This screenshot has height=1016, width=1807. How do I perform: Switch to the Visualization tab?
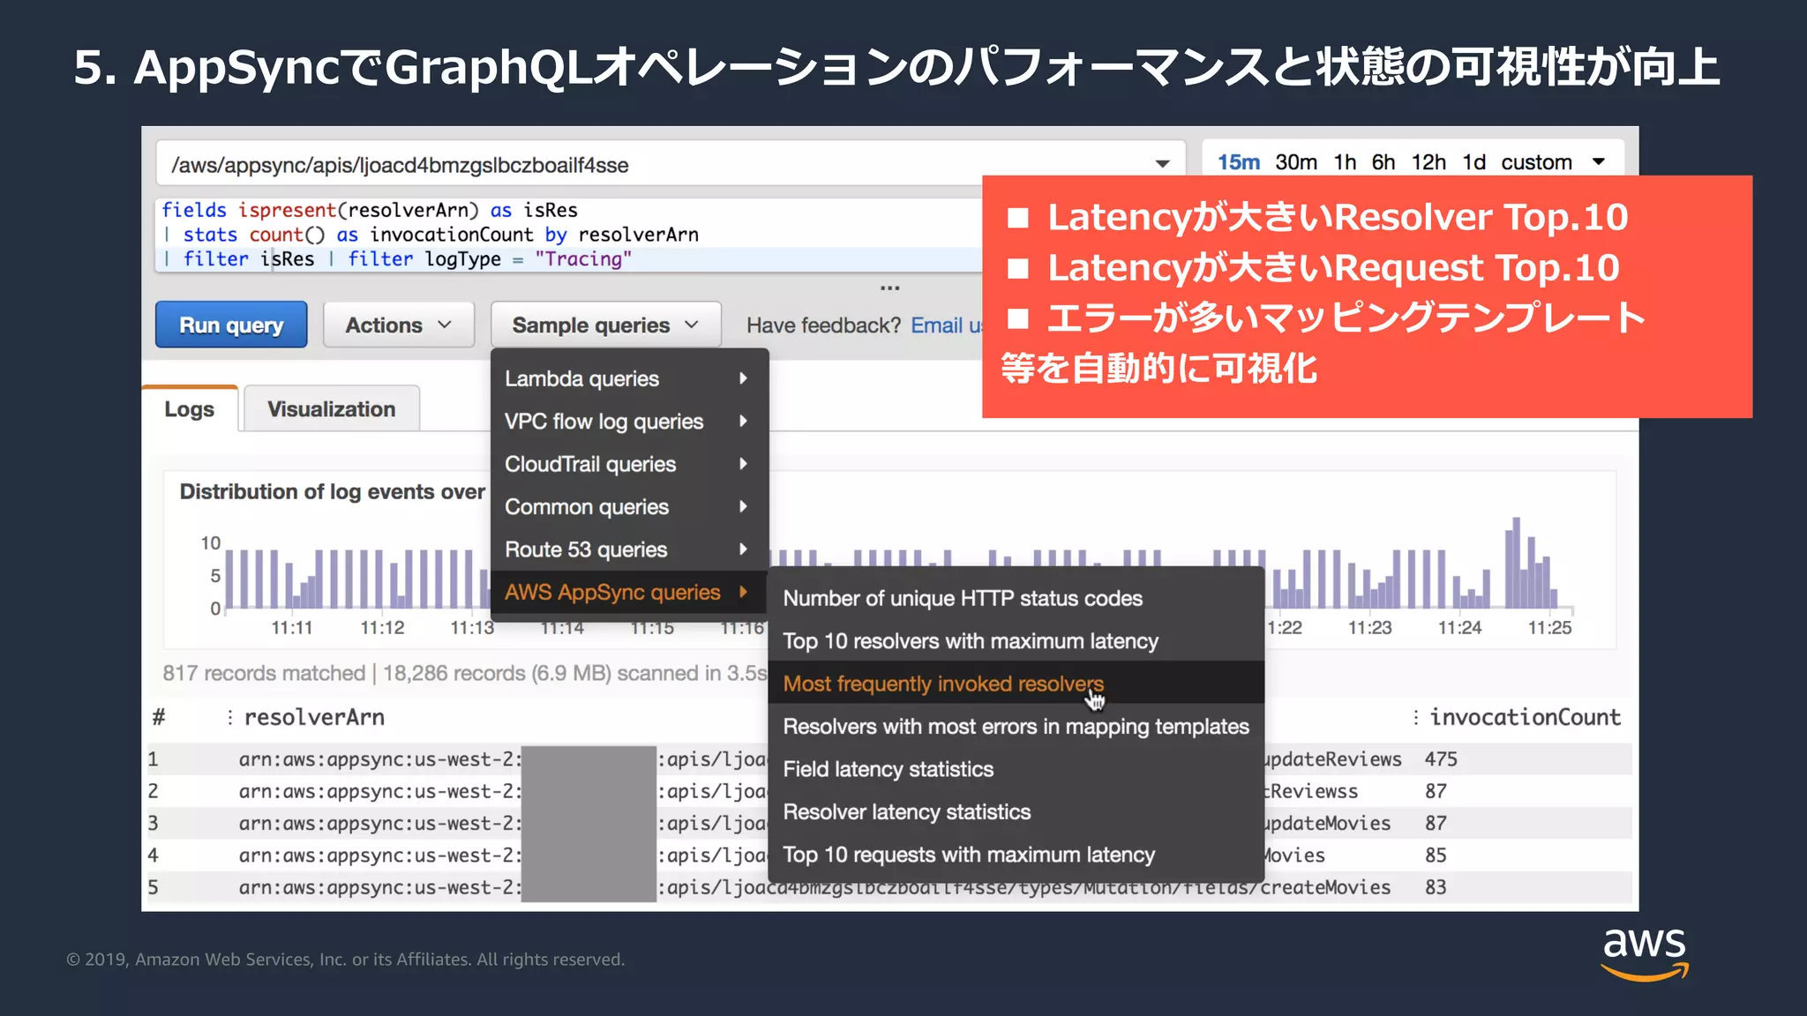click(x=332, y=409)
